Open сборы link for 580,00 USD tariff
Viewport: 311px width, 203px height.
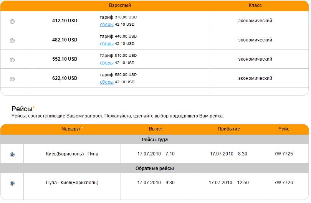(106, 82)
